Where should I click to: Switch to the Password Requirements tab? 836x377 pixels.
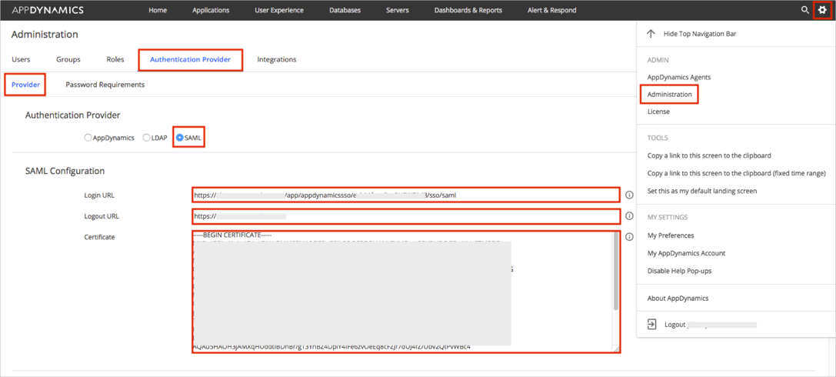[x=105, y=85]
